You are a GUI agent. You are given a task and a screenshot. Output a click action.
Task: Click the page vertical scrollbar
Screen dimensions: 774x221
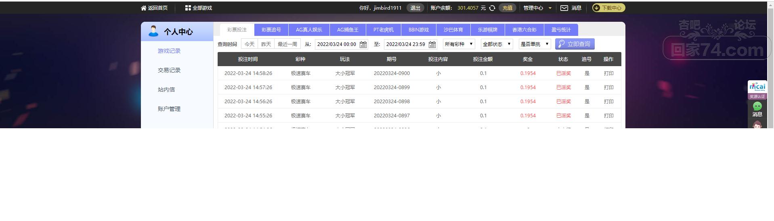pyautogui.click(x=770, y=65)
